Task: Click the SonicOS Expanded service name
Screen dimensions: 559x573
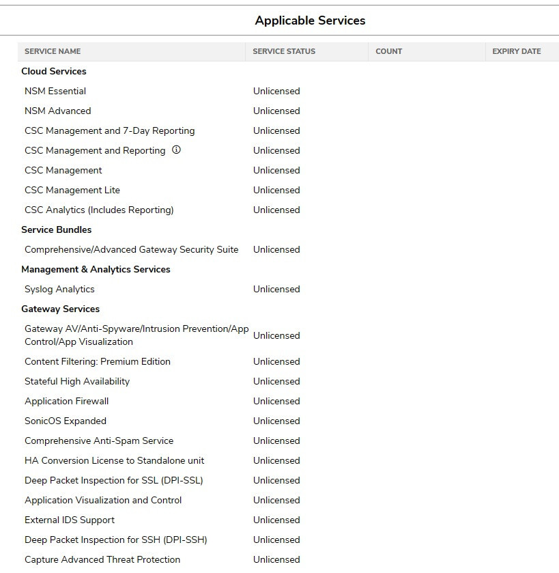Action: [66, 421]
